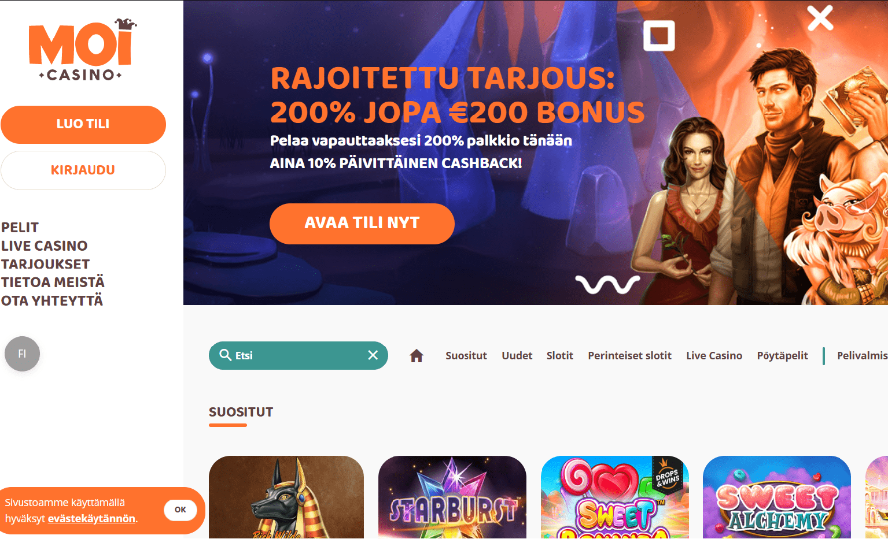The height and width of the screenshot is (539, 888).
Task: Click the LUO TILI button
Action: point(83,124)
